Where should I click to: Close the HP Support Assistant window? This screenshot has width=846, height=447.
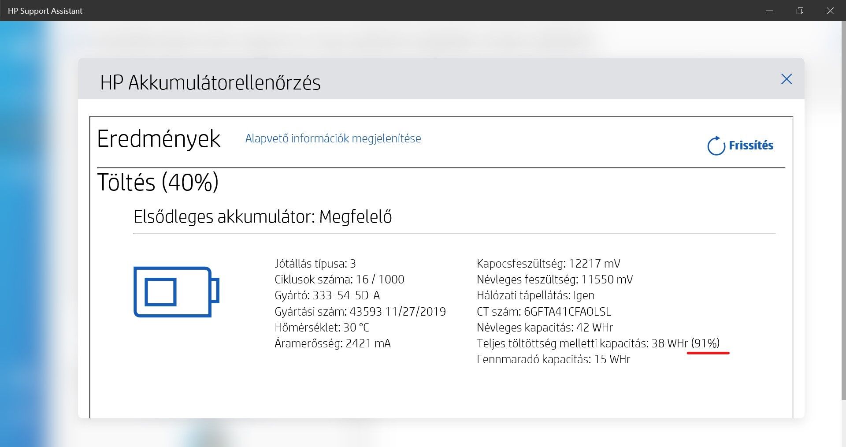click(x=830, y=11)
